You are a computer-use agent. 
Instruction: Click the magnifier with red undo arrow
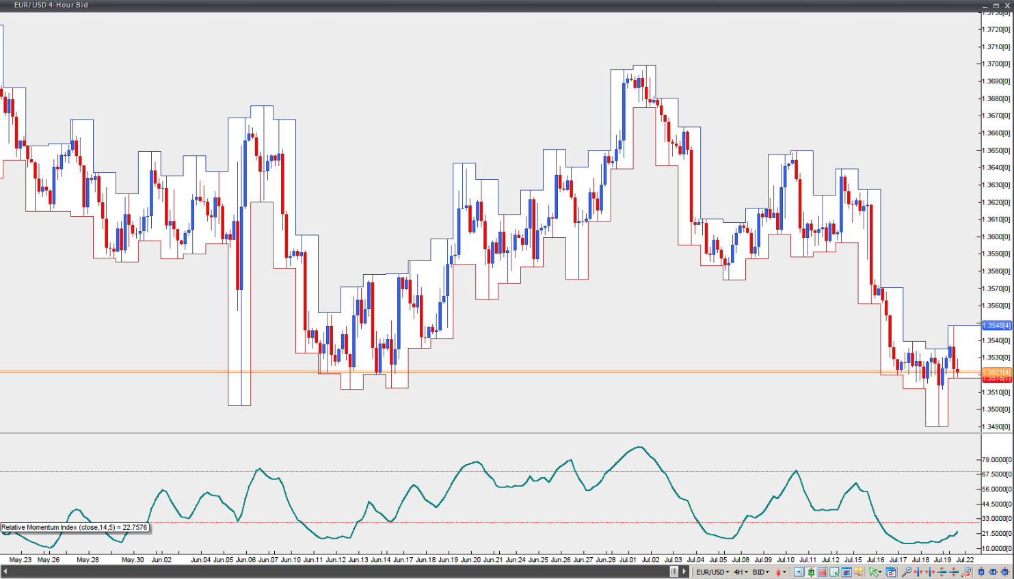pos(967,572)
